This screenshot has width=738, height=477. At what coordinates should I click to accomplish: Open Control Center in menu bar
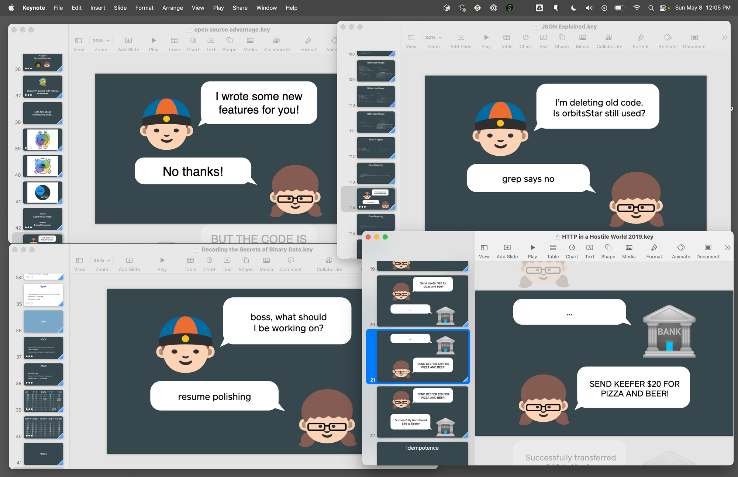pyautogui.click(x=662, y=8)
